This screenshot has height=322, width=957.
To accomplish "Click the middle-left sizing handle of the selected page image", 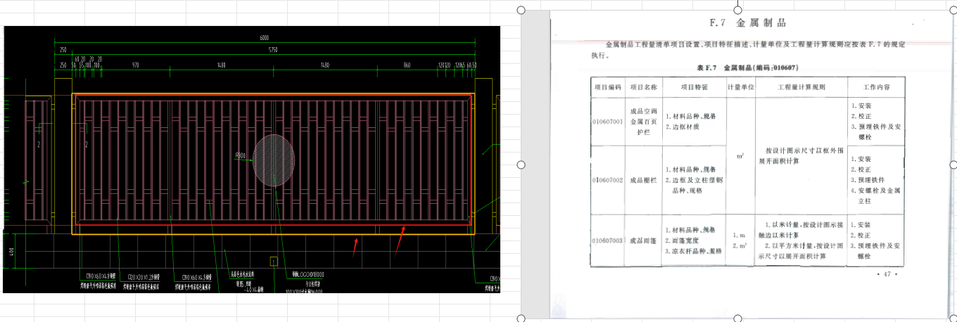I will coord(521,165).
